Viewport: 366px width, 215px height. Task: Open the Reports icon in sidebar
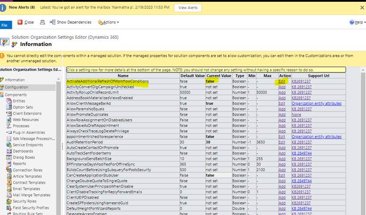pyautogui.click(x=9, y=163)
